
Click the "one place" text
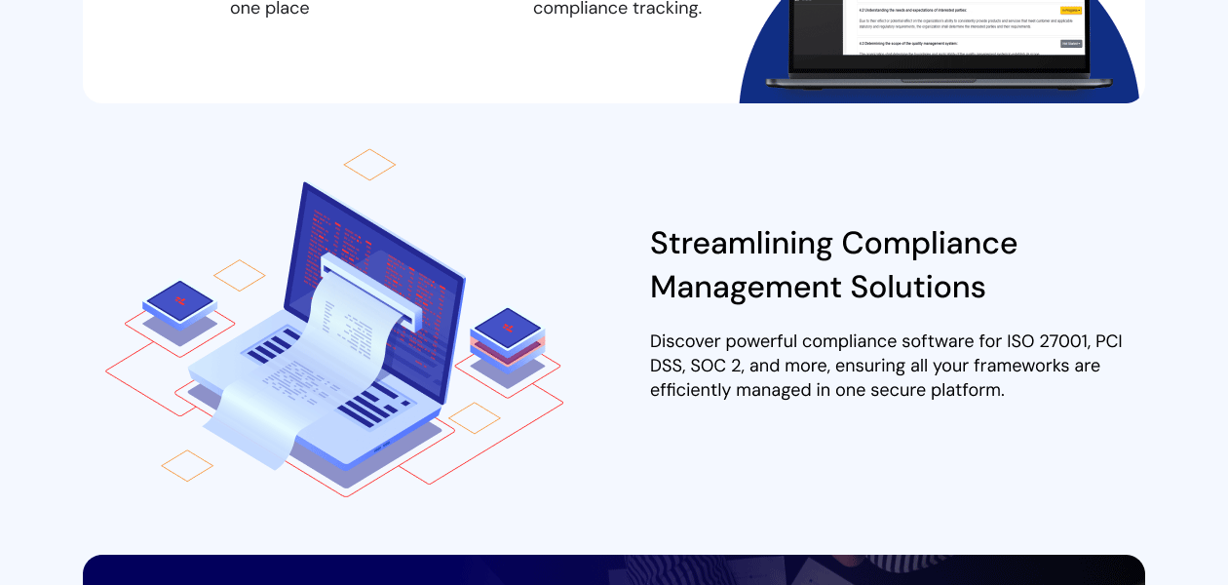pos(269,10)
